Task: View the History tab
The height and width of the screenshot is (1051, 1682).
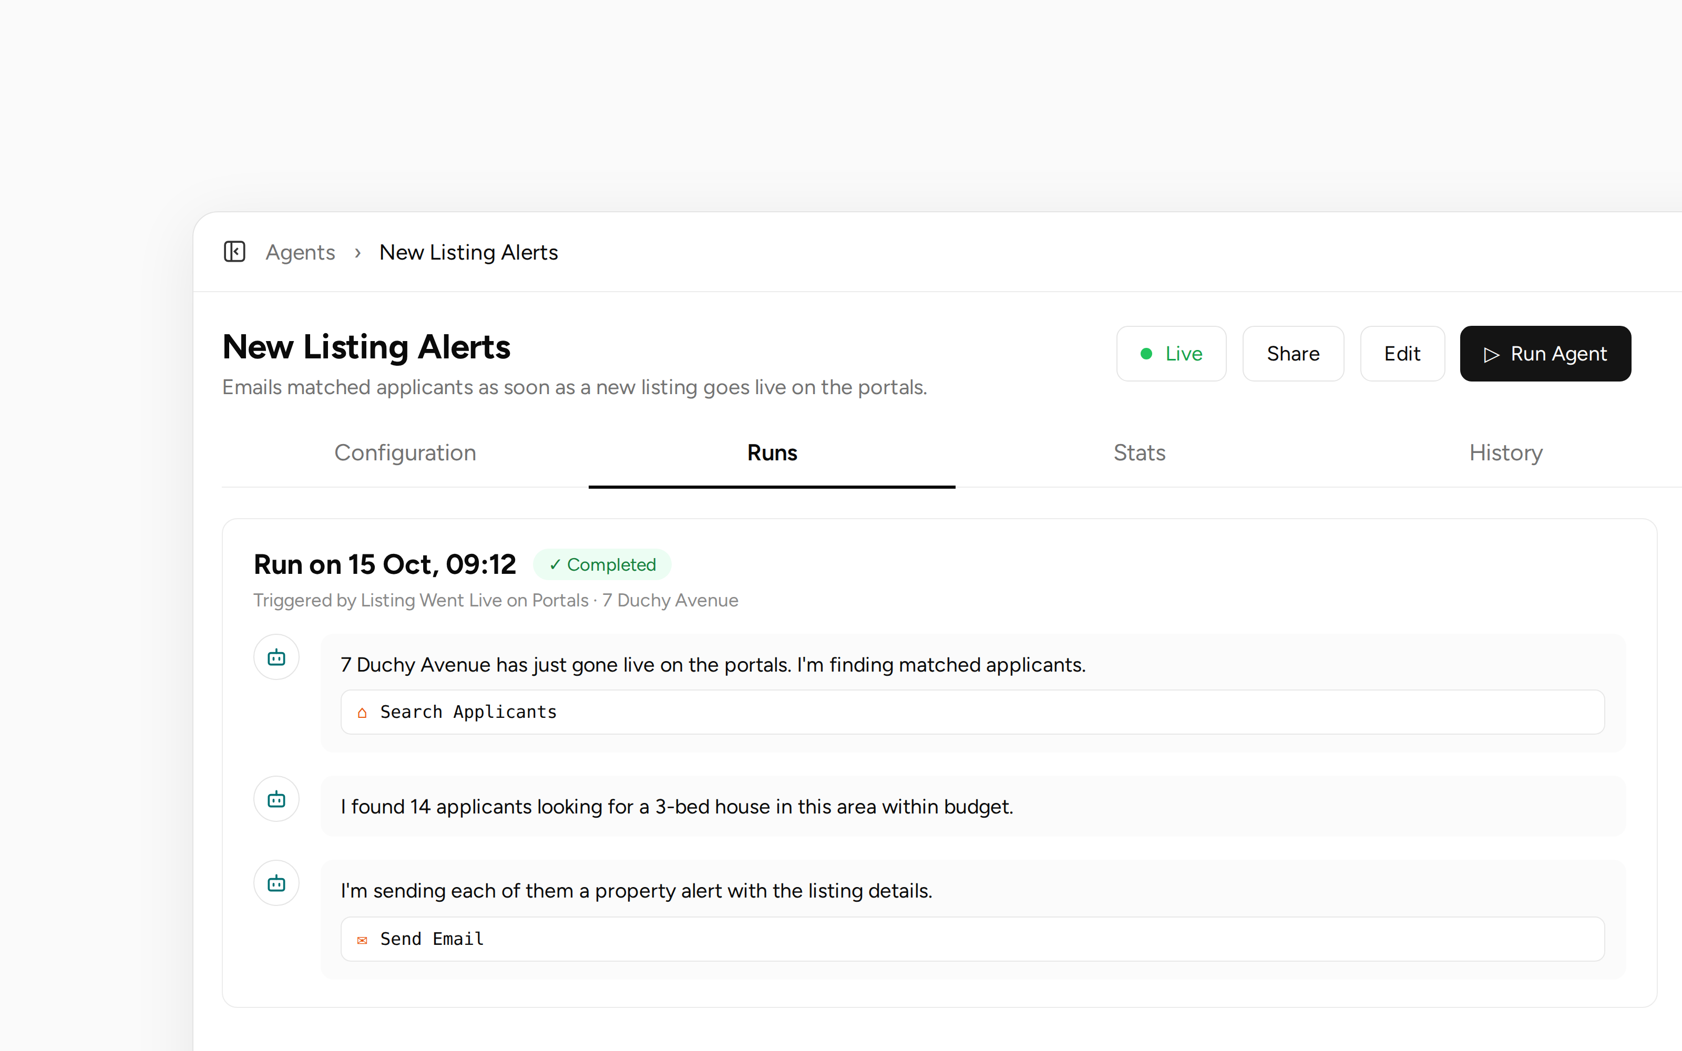Action: [x=1505, y=453]
